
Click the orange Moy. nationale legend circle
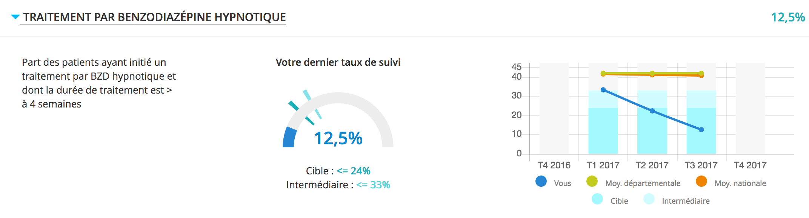(x=701, y=181)
